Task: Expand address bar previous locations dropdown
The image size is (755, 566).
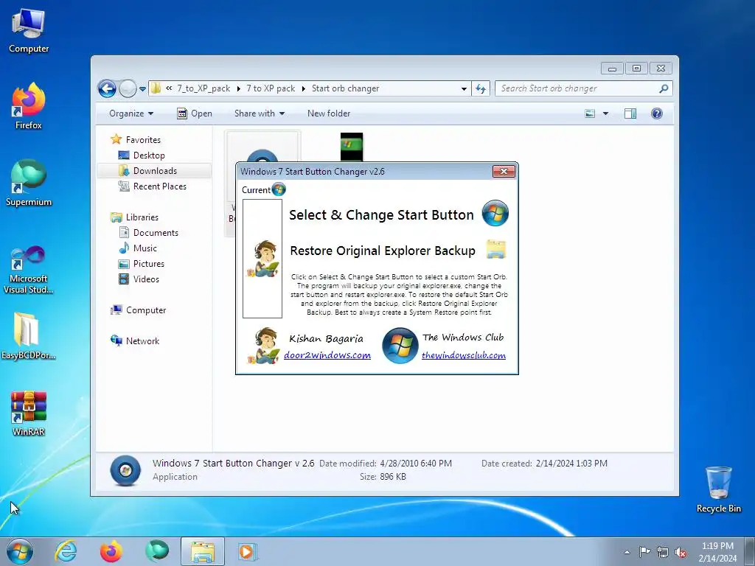Action: (464, 88)
